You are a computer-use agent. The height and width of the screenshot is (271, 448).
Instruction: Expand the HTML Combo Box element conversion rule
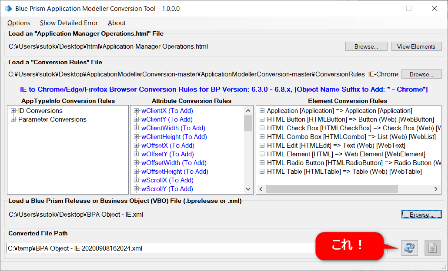click(x=262, y=137)
